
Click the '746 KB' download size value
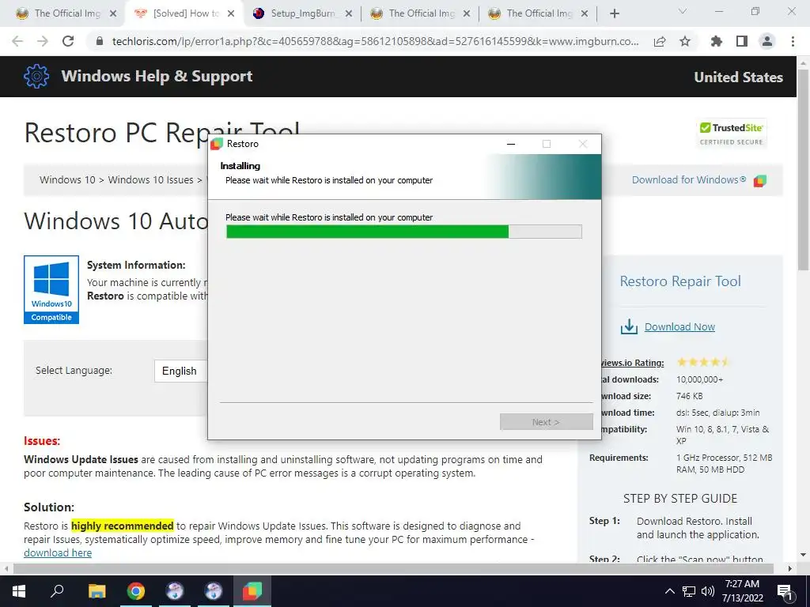click(x=690, y=396)
